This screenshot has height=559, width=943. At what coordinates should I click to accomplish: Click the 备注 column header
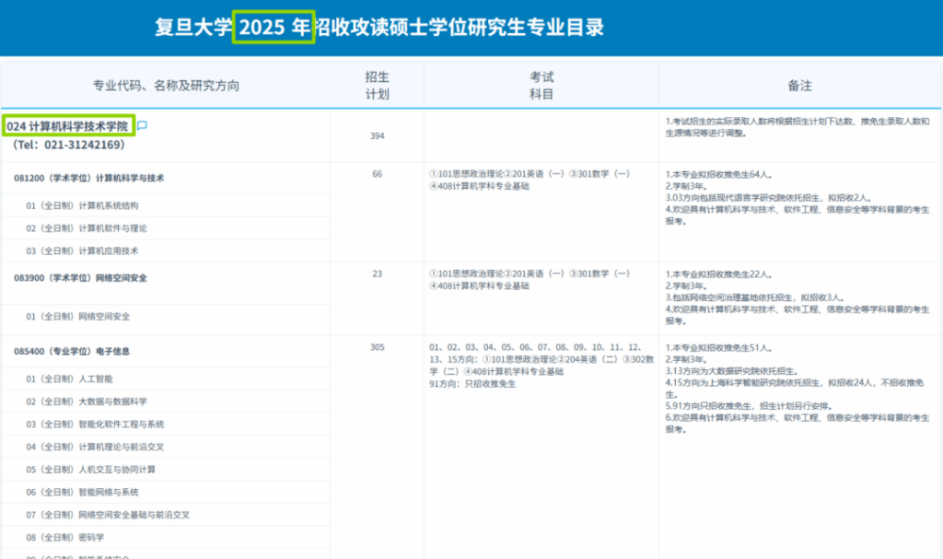coord(800,86)
